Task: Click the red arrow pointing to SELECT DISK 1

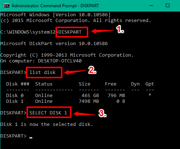Action: click(x=84, y=114)
